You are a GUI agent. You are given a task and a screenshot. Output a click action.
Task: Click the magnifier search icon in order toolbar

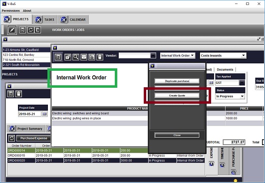[x=76, y=57]
